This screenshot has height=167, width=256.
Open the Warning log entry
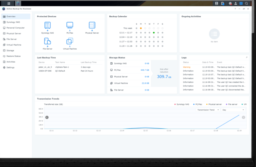214,67
